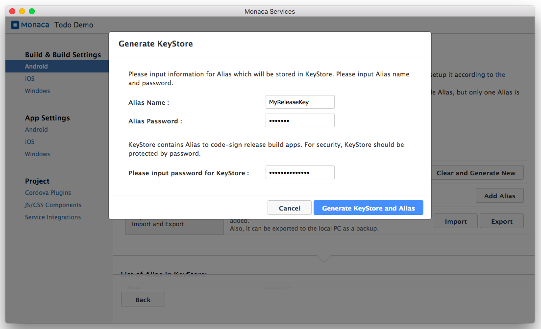The width and height of the screenshot is (541, 329).
Task: Open JS/CSS Components page
Action: [53, 205]
